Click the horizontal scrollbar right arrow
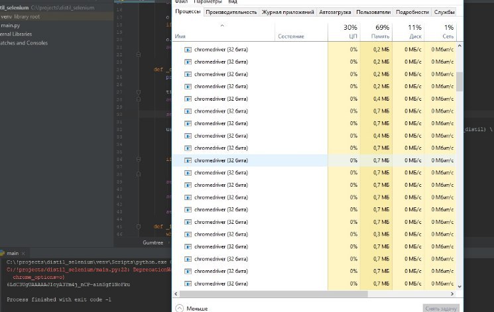This screenshot has width=494, height=312. 452,293
